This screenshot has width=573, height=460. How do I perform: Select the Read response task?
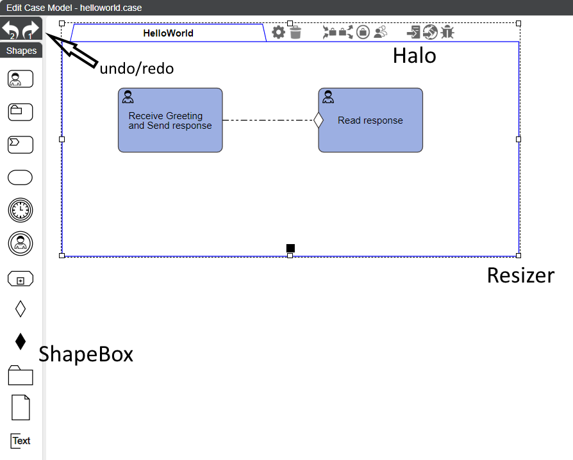[370, 120]
